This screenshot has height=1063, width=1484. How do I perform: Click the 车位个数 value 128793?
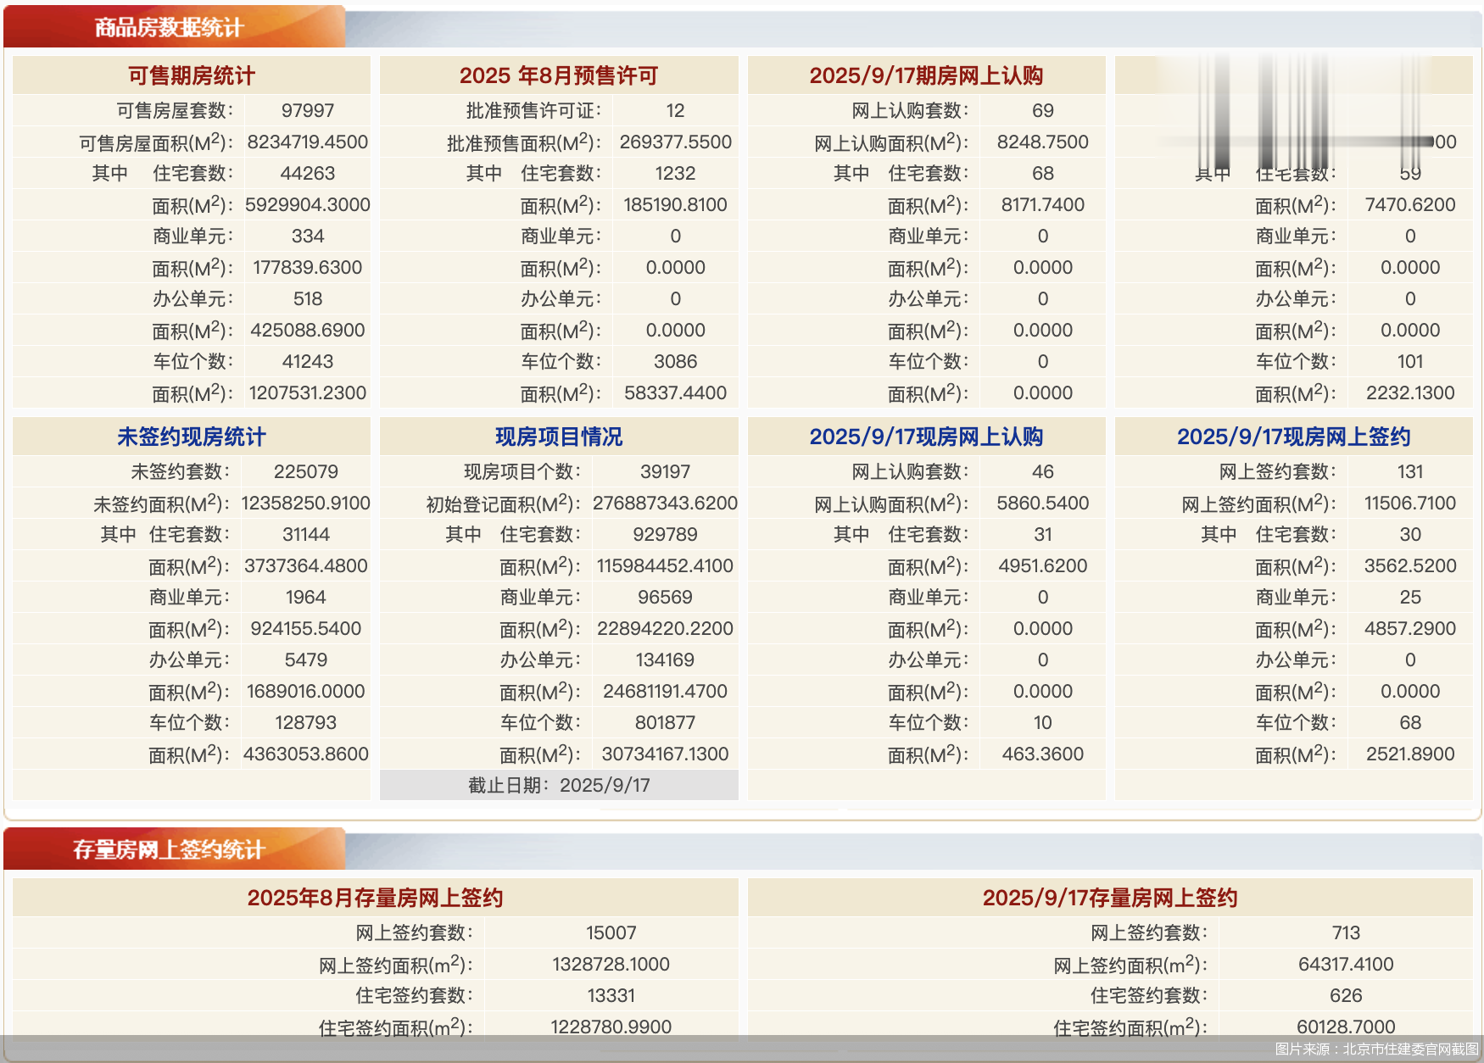click(x=306, y=722)
